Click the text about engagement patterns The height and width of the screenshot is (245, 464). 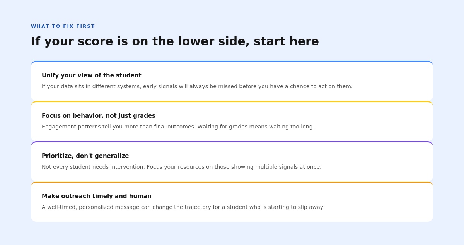coord(178,127)
